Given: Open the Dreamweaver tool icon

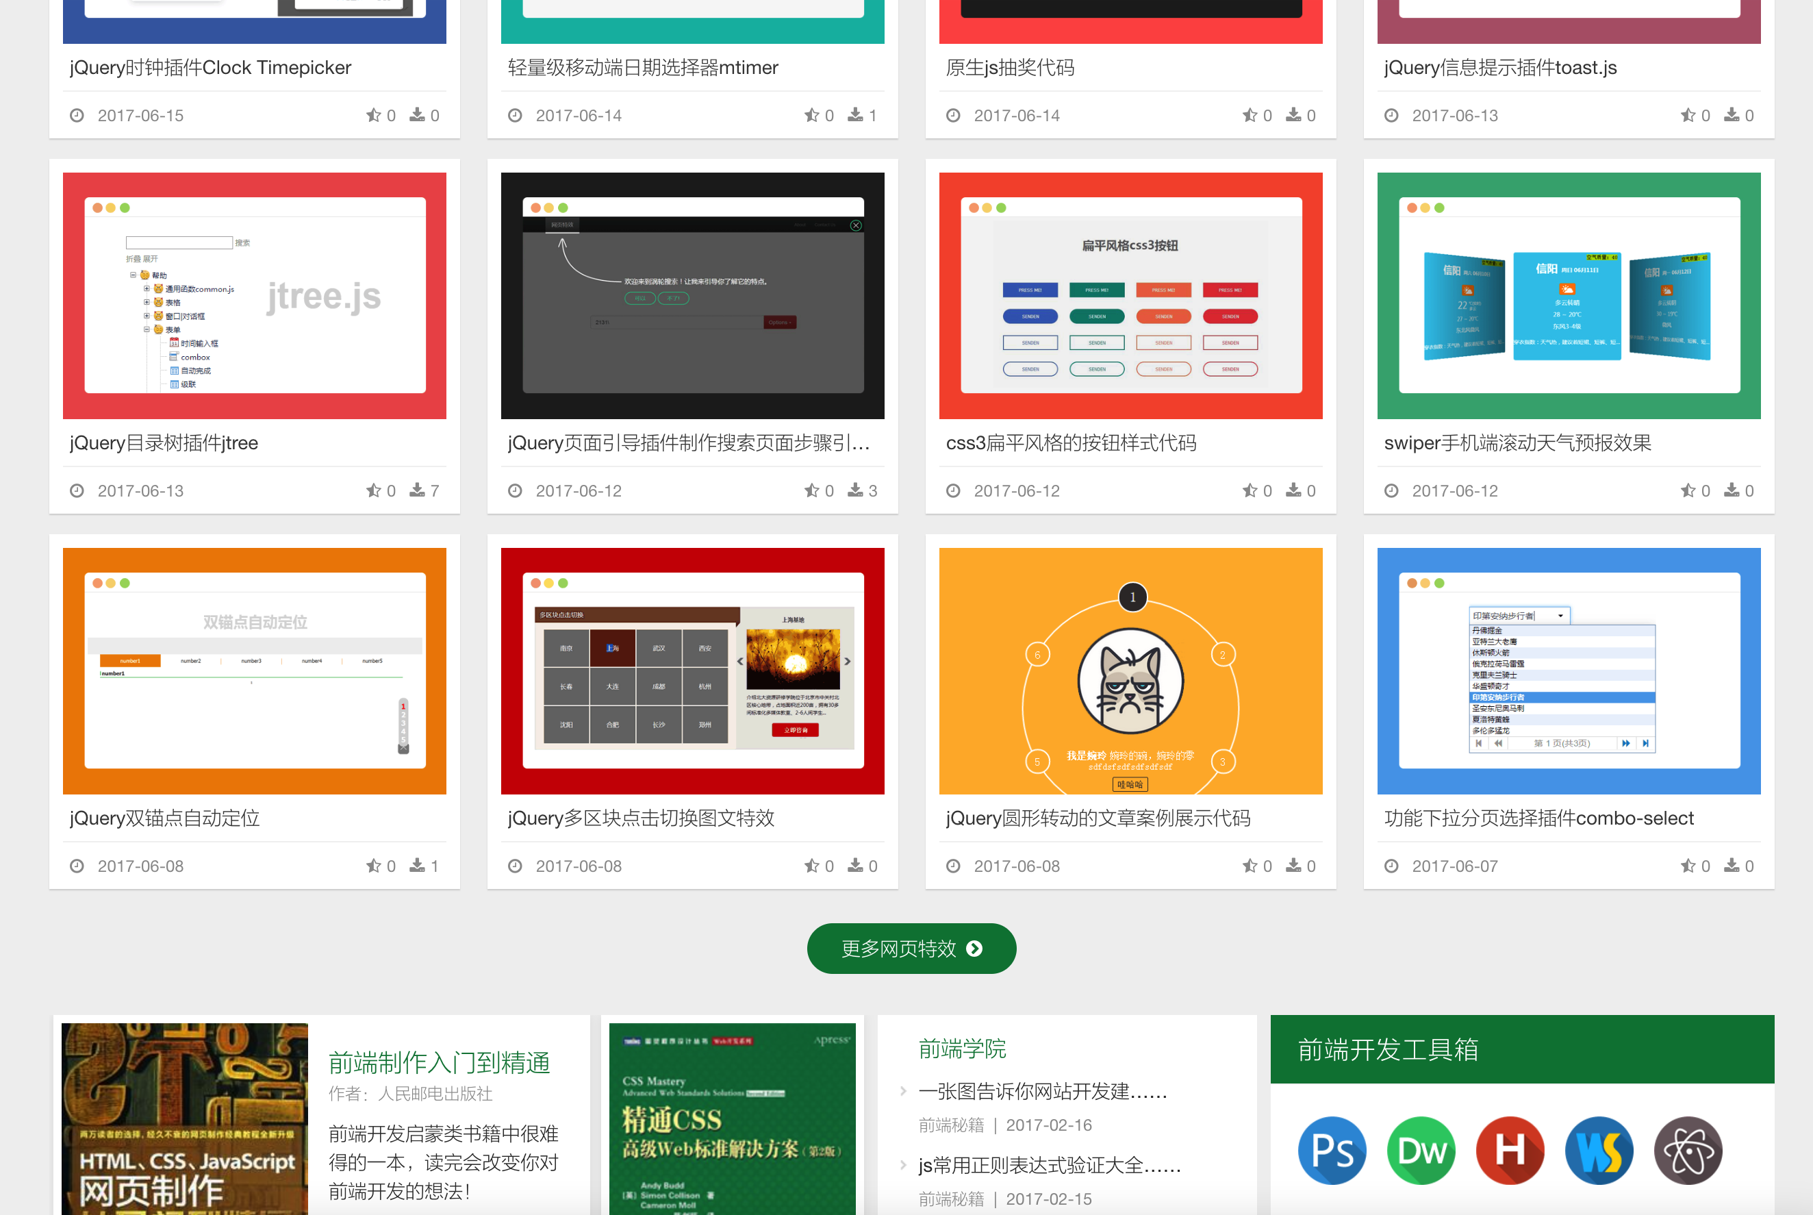Looking at the screenshot, I should [x=1421, y=1150].
